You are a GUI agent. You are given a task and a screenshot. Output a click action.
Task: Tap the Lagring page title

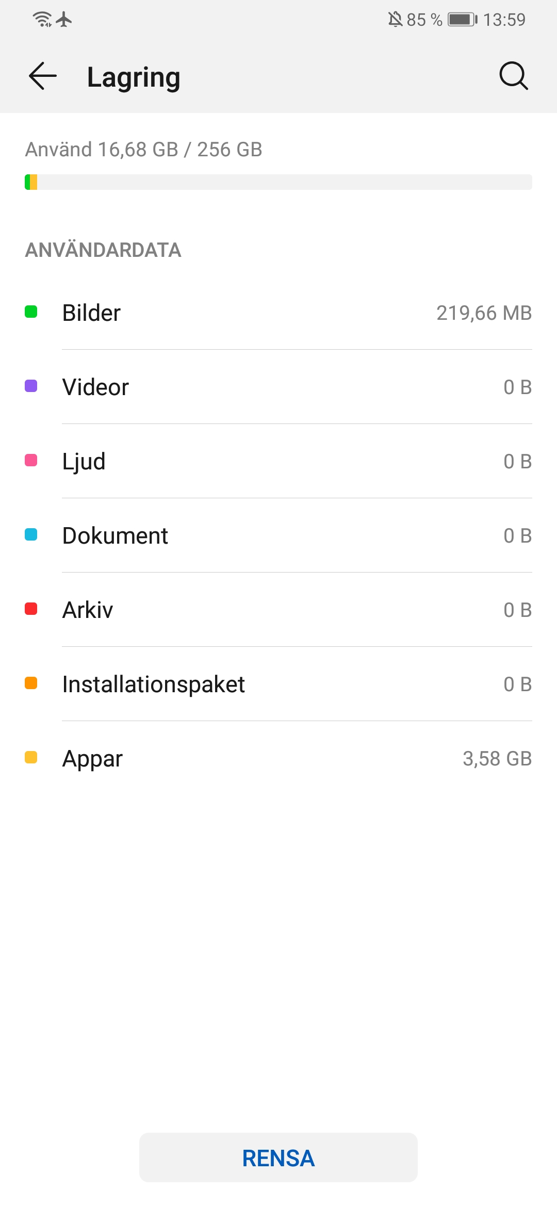(134, 77)
